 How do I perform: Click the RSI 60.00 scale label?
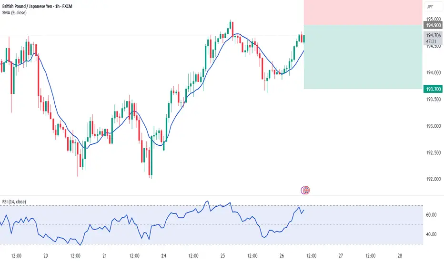click(431, 215)
